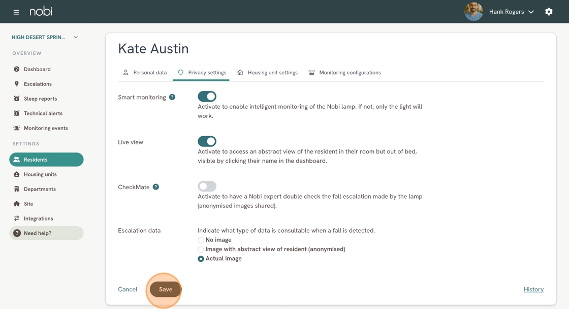
Task: Click the Integrations arrows icon
Action: tap(17, 218)
